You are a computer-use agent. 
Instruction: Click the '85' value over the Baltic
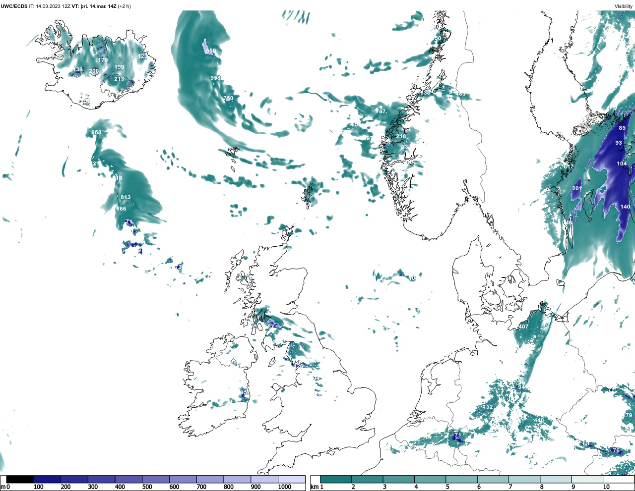[x=622, y=128]
